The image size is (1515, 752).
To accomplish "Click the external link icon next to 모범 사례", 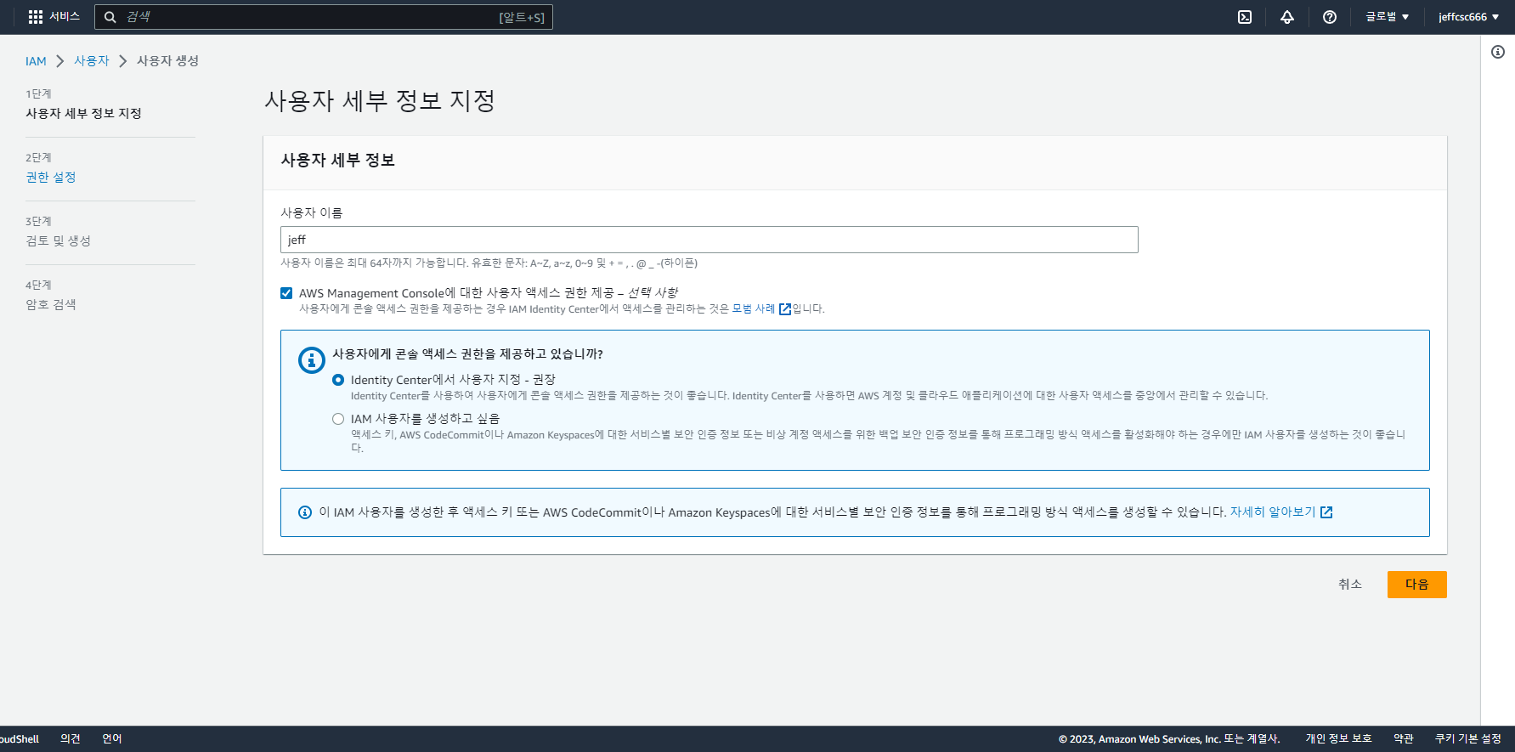I will pyautogui.click(x=785, y=309).
